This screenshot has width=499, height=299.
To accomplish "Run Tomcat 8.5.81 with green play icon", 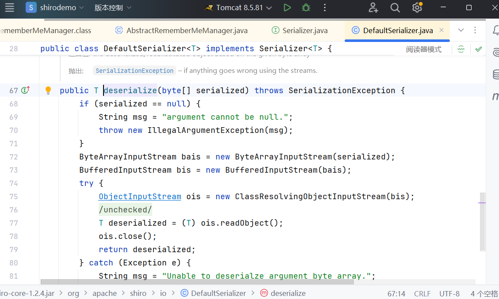I will tap(287, 8).
